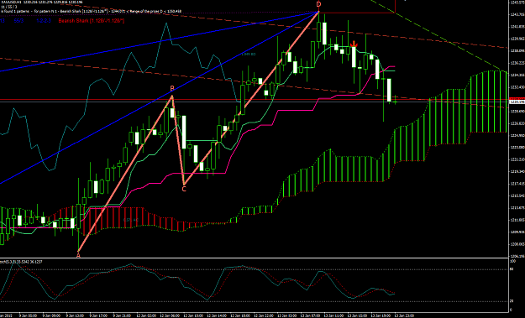The height and width of the screenshot is (318, 525).
Task: Click the 13 Jan 07:00 time axis label
Action: [x=309, y=315]
